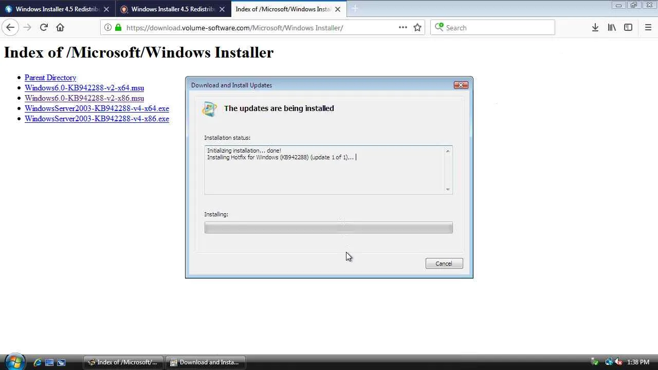Launch Internet Explorer from Quick Launch
This screenshot has height=370, width=658.
click(38, 362)
